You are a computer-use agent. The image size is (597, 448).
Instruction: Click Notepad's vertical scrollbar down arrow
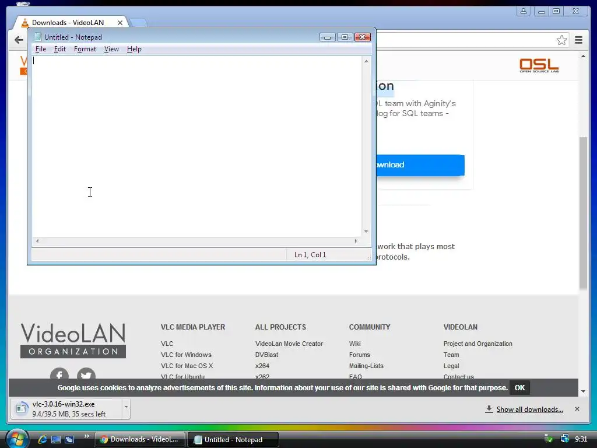[x=366, y=232]
